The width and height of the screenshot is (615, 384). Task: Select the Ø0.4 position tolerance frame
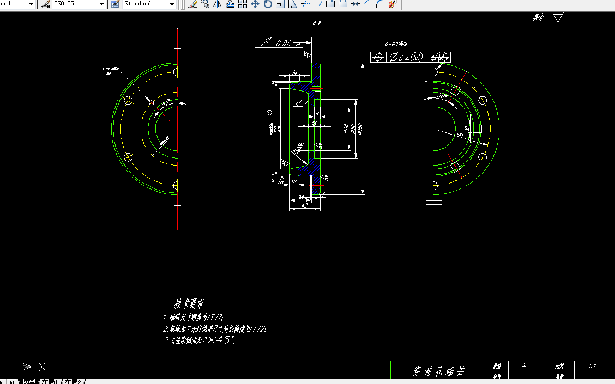(410, 58)
